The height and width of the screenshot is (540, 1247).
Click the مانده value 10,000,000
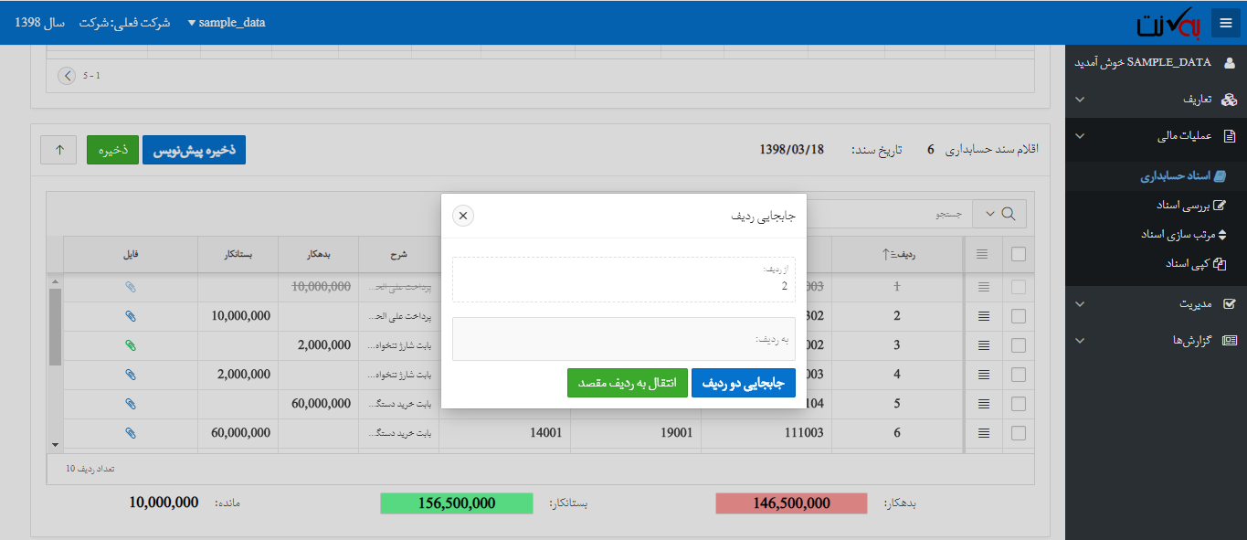pyautogui.click(x=164, y=503)
